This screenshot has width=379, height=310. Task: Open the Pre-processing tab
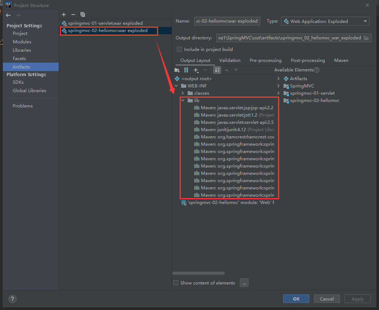(265, 60)
